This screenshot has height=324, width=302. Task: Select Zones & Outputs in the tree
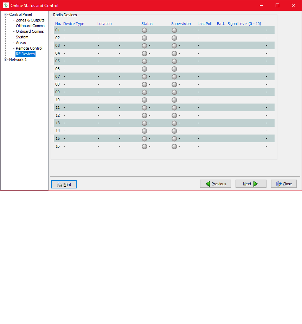click(30, 20)
